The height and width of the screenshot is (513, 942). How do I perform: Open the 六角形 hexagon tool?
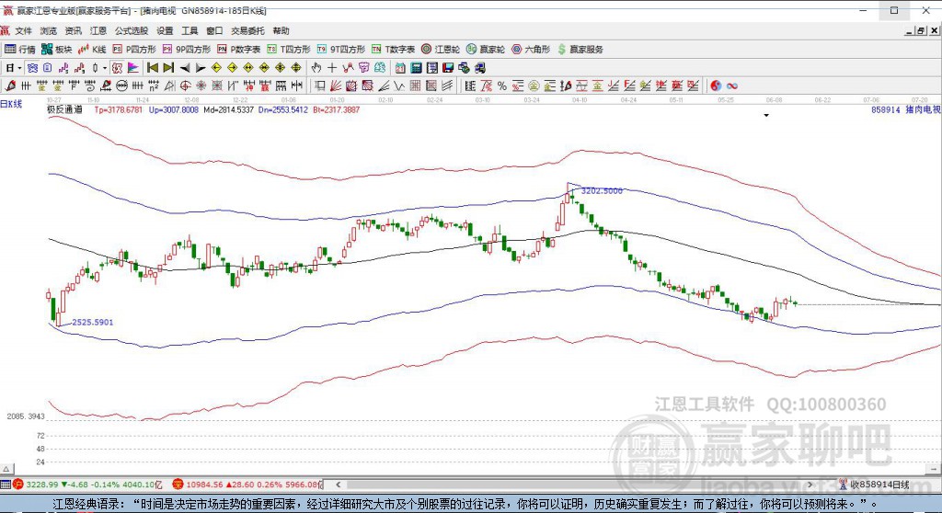(531, 50)
